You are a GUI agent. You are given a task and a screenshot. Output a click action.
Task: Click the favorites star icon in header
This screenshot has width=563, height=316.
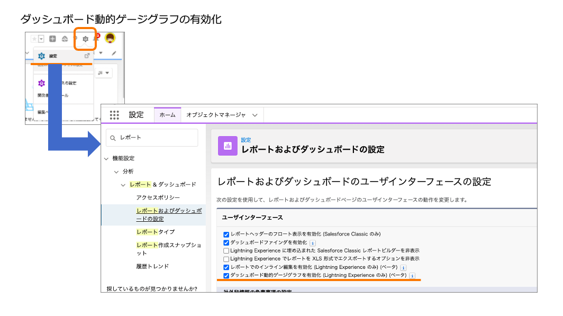pos(34,39)
